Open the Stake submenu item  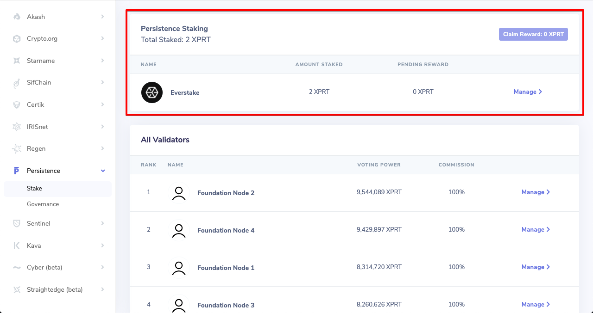click(x=57, y=189)
